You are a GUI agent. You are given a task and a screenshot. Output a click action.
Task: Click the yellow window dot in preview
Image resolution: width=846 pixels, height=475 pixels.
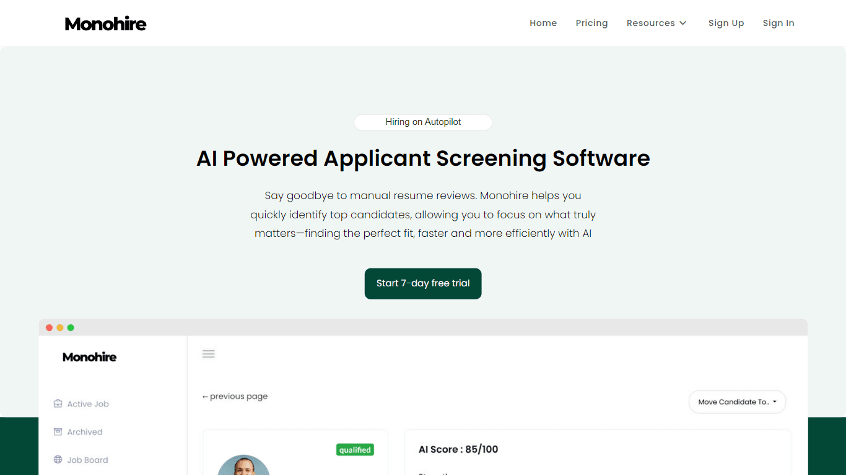click(60, 328)
